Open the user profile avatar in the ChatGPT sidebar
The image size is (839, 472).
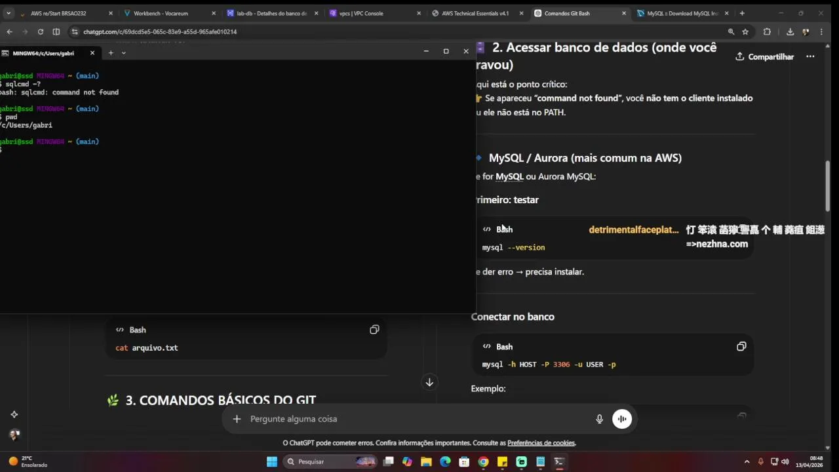coord(14,435)
